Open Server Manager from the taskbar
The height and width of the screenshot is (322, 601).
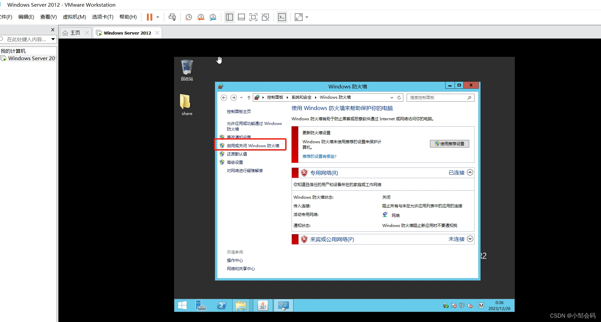click(x=201, y=305)
